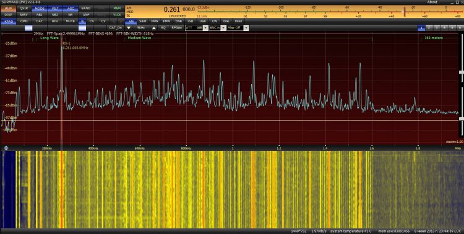464x234 pixels.
Task: Click the CV button
Action: [103, 21]
